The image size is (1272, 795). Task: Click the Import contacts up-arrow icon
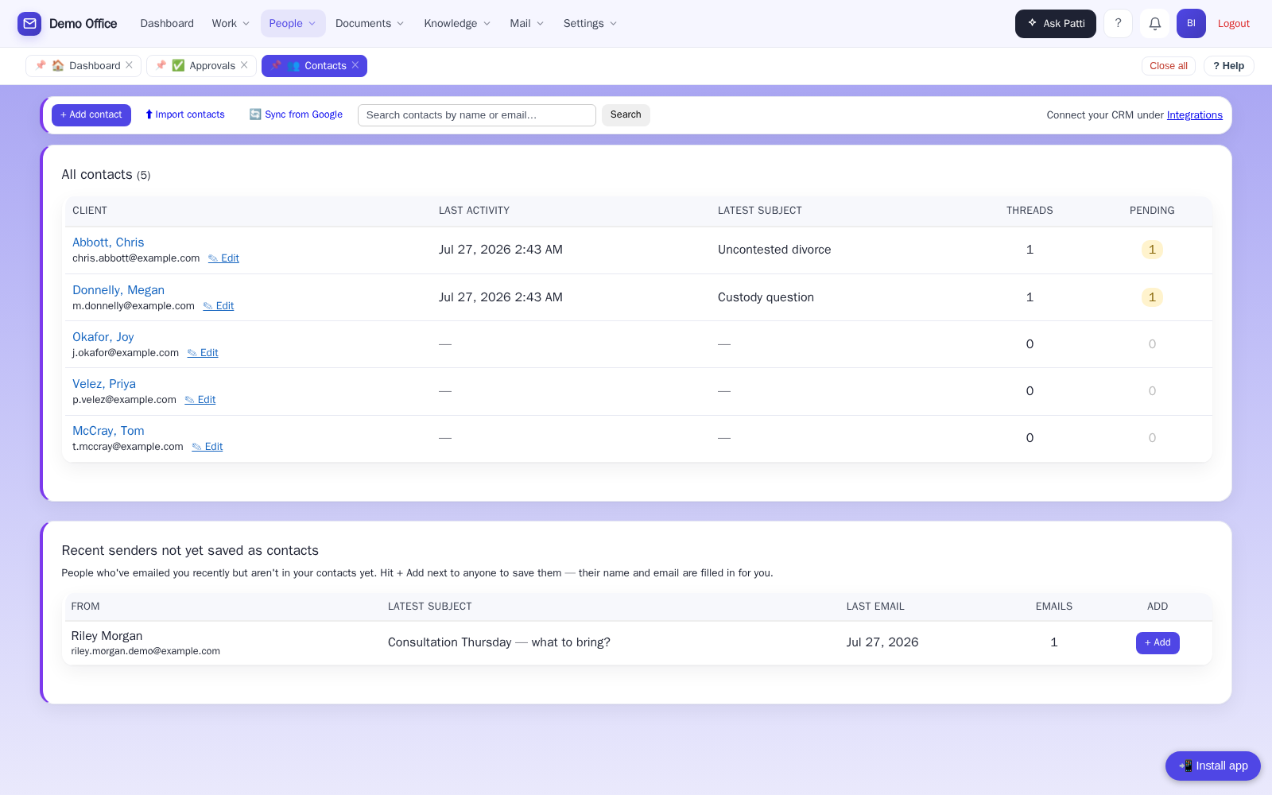pos(149,114)
